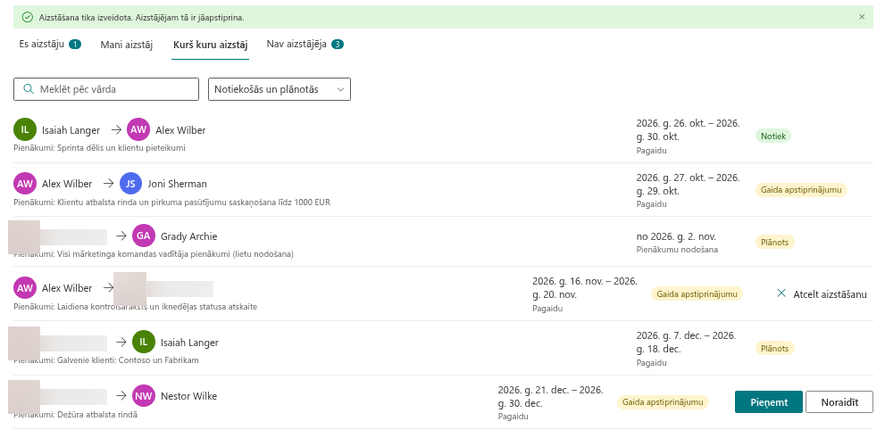Click the Plānots badge in 7. dec. row
885x438 pixels.
point(774,349)
